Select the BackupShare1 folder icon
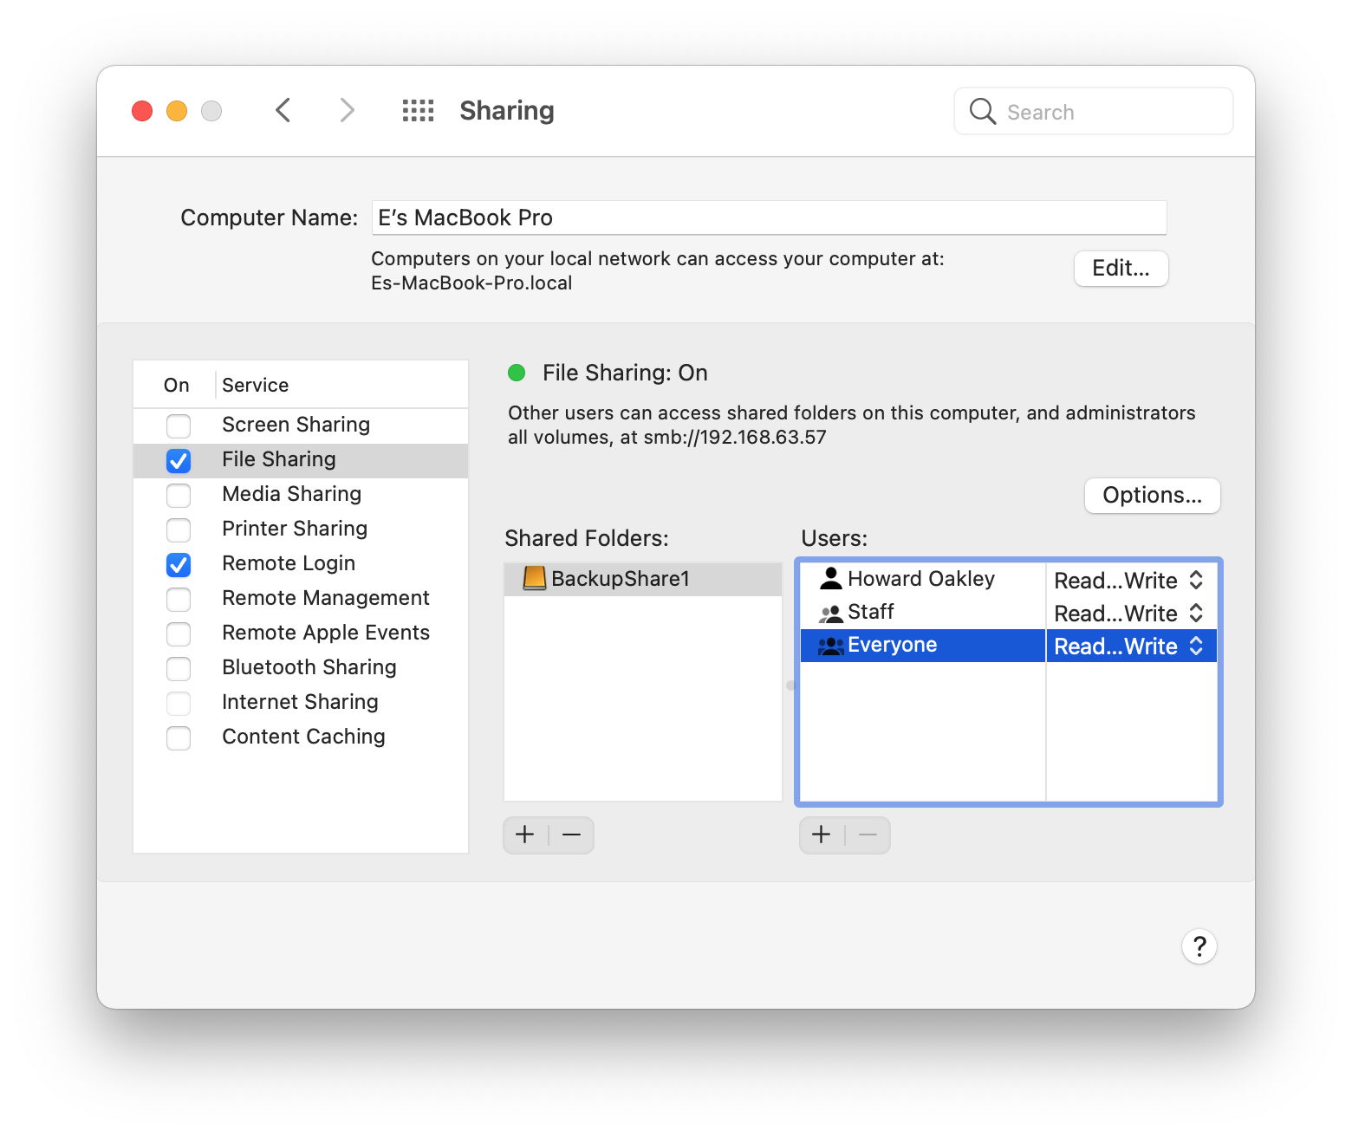This screenshot has height=1137, width=1352. [534, 578]
